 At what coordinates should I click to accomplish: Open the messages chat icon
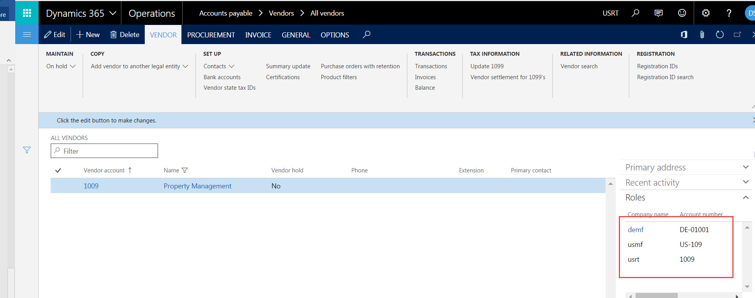coord(659,13)
